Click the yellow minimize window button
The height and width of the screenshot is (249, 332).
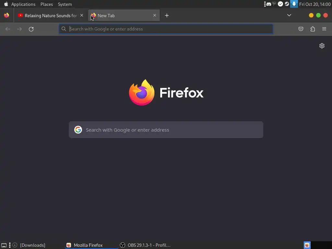point(311,15)
